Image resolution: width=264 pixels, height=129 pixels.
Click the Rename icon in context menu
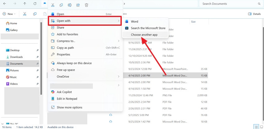pyautogui.click(x=70, y=5)
